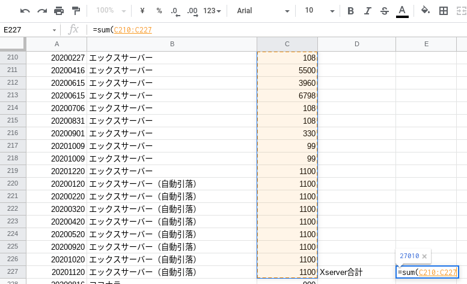
Task: Click the Print icon
Action: (59, 11)
